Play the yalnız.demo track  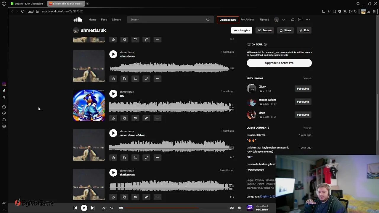coord(113,54)
